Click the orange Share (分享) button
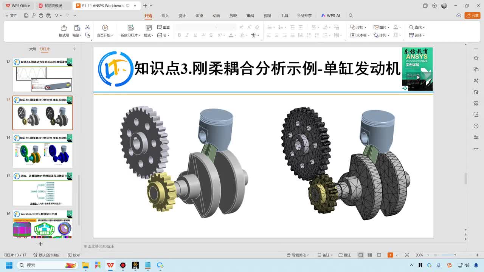The width and height of the screenshot is (484, 272). point(472,15)
